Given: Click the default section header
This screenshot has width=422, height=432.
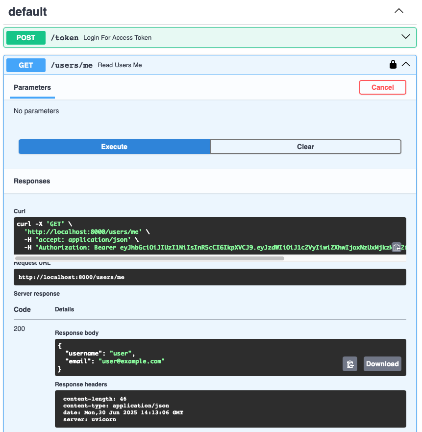Looking at the screenshot, I should tap(27, 11).
